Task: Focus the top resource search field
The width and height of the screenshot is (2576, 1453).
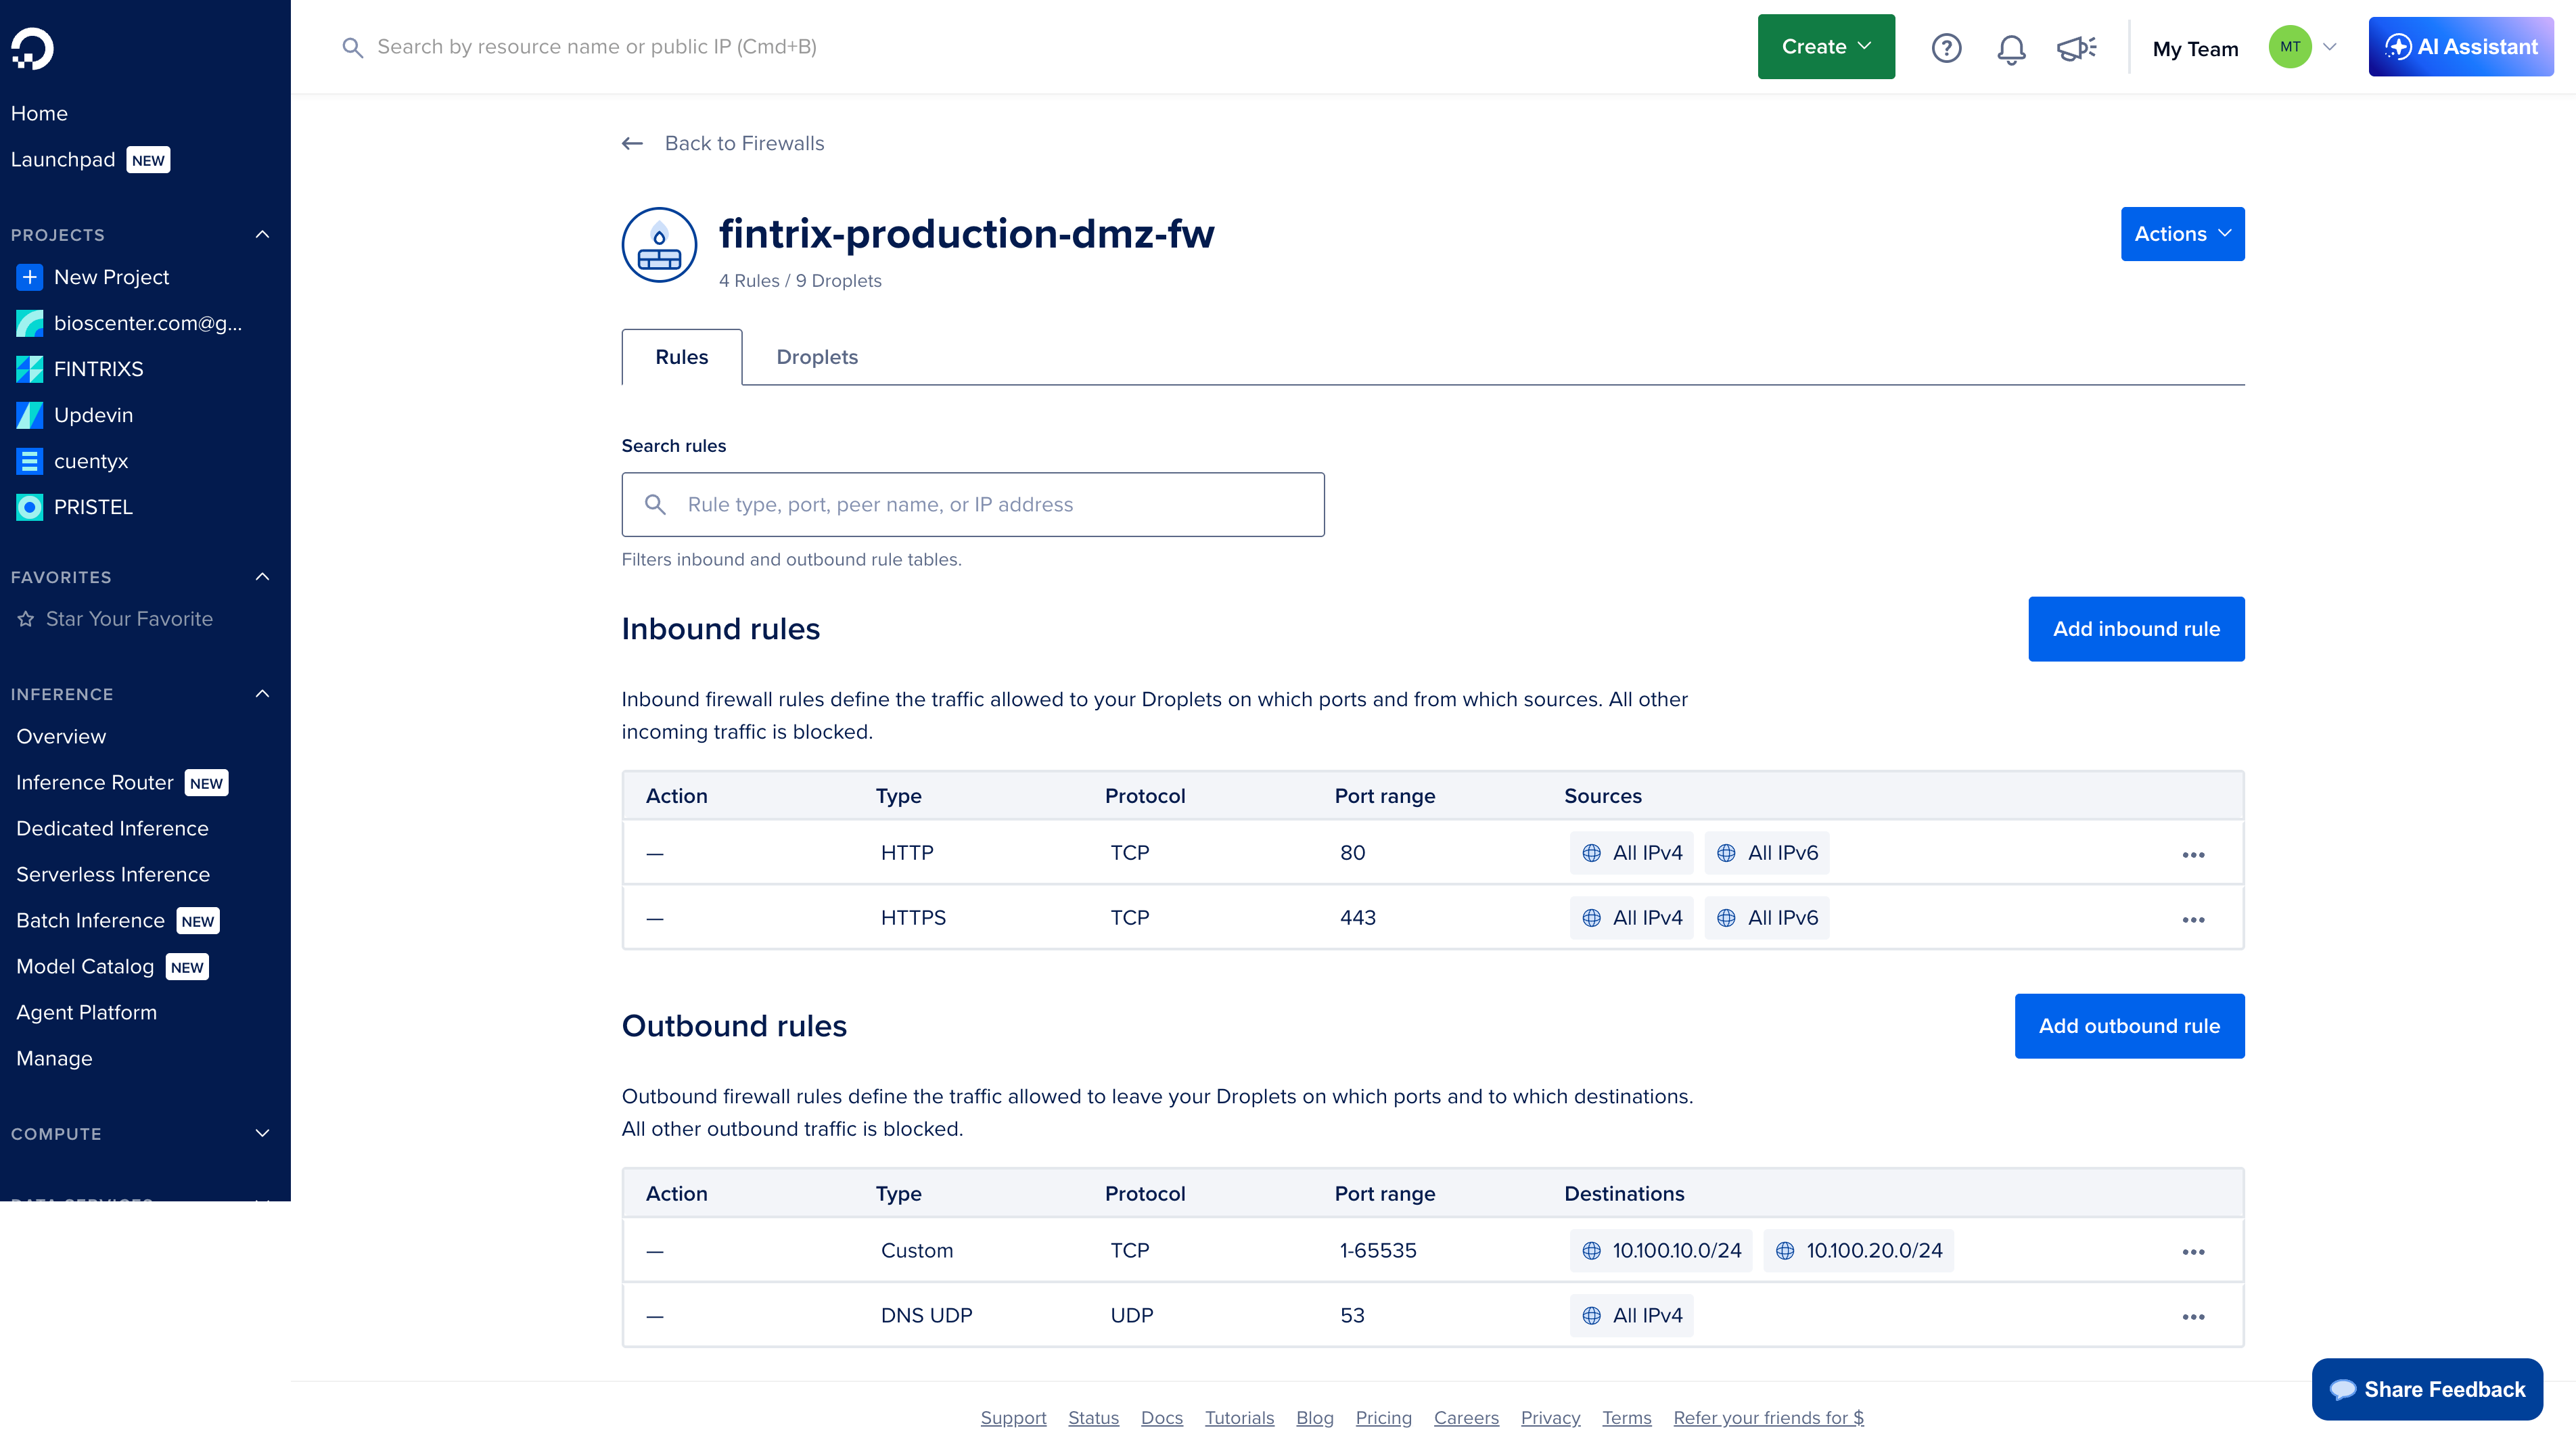Action: (596, 47)
